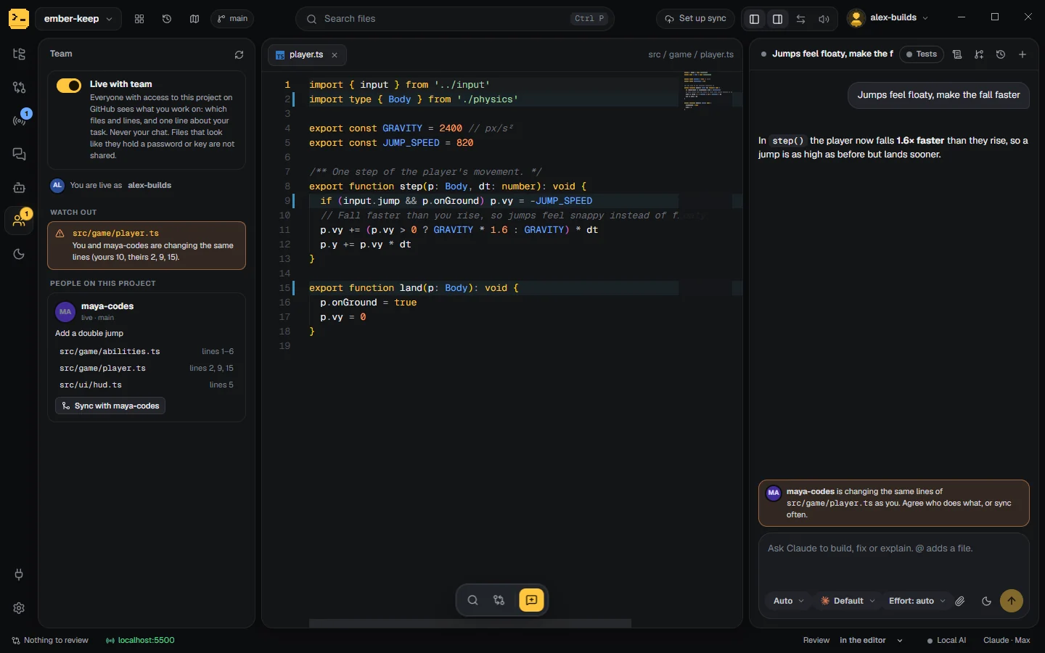This screenshot has height=653, width=1045.
Task: Click the search icon in editor floating toolbar
Action: (x=472, y=600)
